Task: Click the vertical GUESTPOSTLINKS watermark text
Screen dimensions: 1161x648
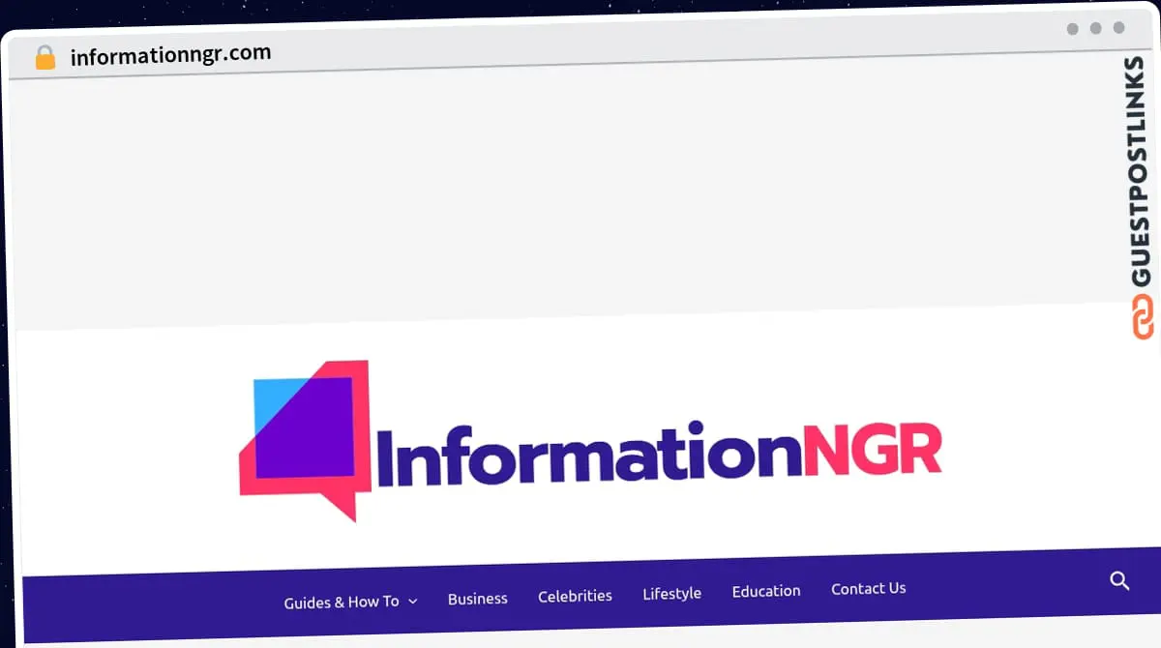Action: point(1140,172)
